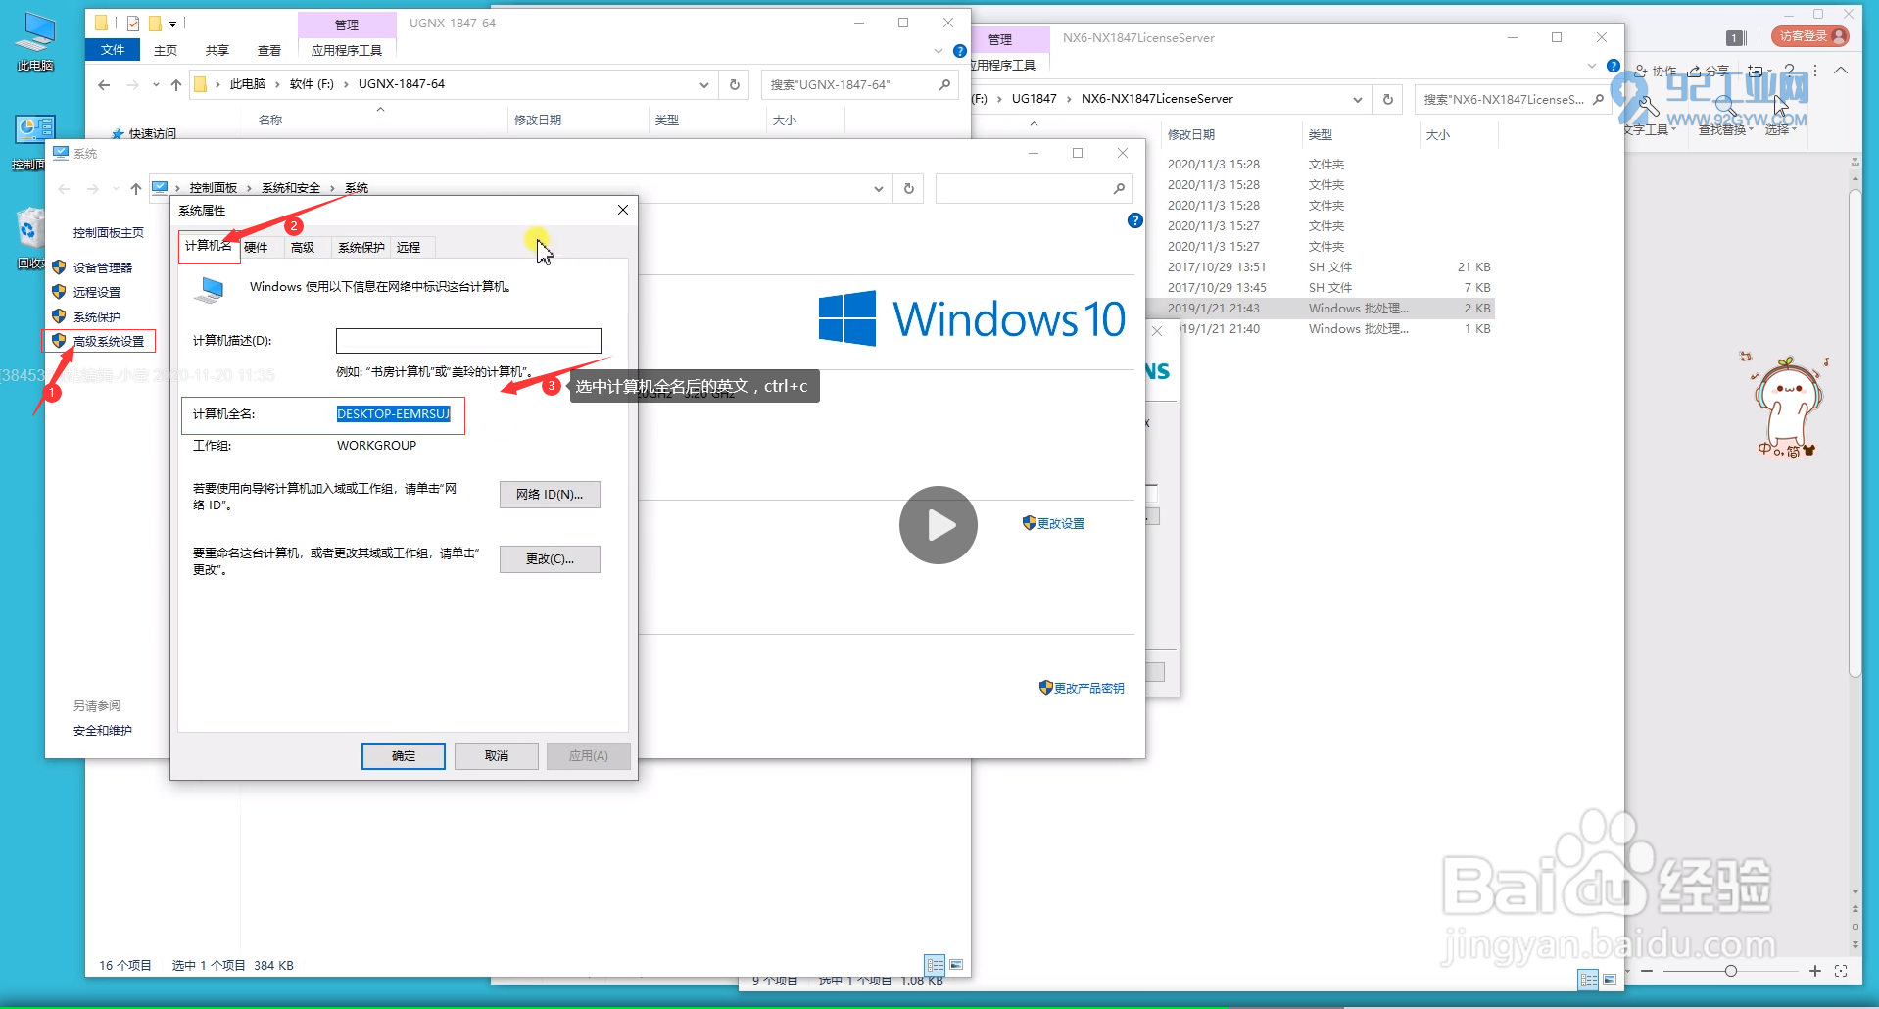Refresh the System window address bar
The width and height of the screenshot is (1879, 1009).
coord(909,188)
